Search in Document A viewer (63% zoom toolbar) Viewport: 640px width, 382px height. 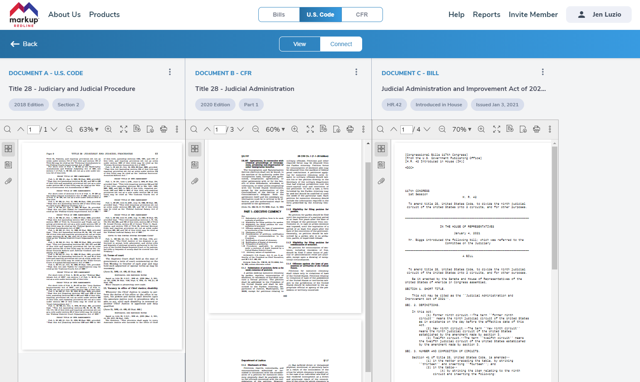click(x=7, y=129)
